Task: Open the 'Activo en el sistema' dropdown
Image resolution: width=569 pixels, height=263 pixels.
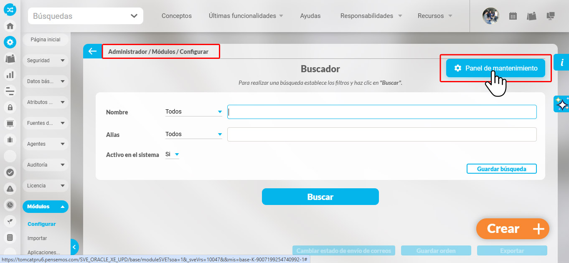Action: click(x=172, y=154)
